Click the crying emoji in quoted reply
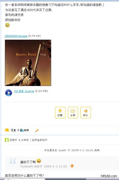The width and height of the screenshot is (119, 180). pyautogui.click(x=39, y=161)
